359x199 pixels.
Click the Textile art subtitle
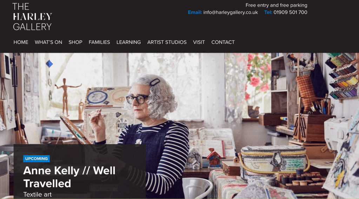coord(38,194)
